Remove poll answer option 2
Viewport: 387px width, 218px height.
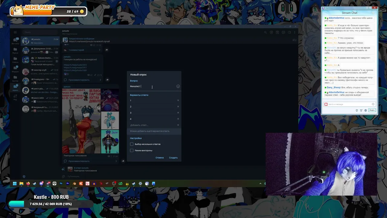[x=178, y=107]
